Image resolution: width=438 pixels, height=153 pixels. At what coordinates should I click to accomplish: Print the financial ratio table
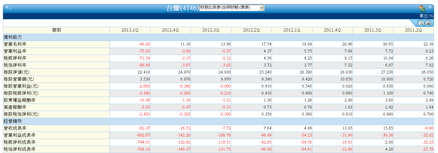click(x=428, y=23)
